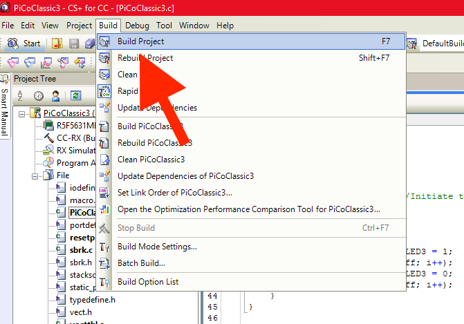Click the fifth yellow-blue icon in the second toolbar row
Image resolution: width=464 pixels, height=324 pixels.
pyautogui.click(x=80, y=62)
